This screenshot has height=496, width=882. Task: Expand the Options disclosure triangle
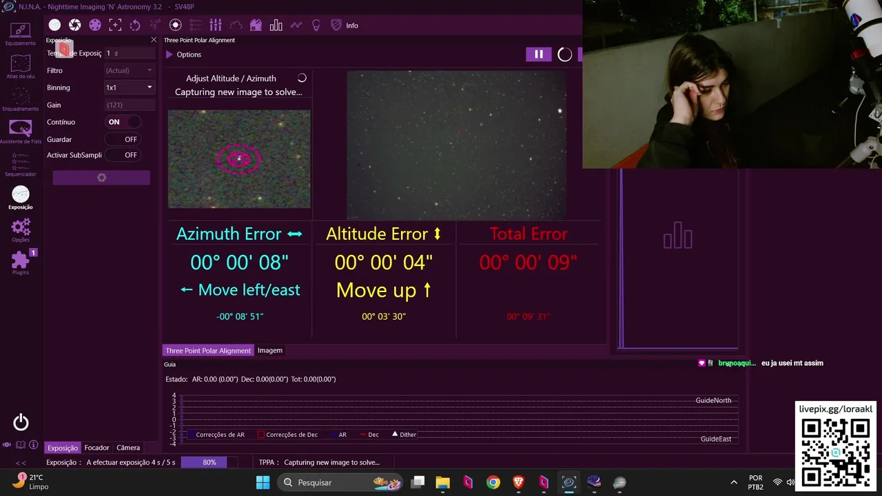click(169, 54)
